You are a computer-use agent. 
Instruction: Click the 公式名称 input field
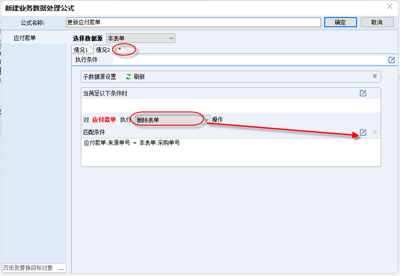tap(194, 22)
